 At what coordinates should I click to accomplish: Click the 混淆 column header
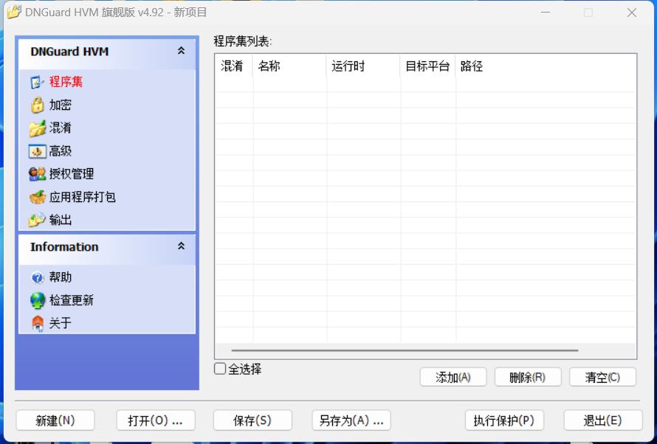(x=233, y=66)
